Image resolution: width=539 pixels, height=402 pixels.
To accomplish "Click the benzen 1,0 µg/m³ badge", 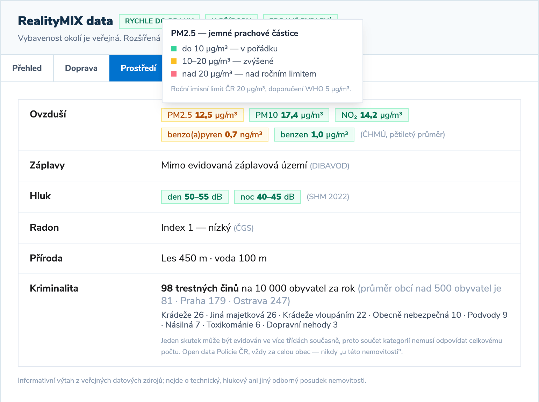I will tap(314, 135).
